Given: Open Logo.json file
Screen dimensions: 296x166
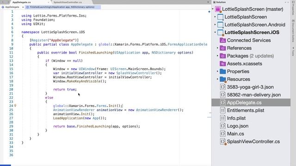Looking at the screenshot, I should pos(237,126).
